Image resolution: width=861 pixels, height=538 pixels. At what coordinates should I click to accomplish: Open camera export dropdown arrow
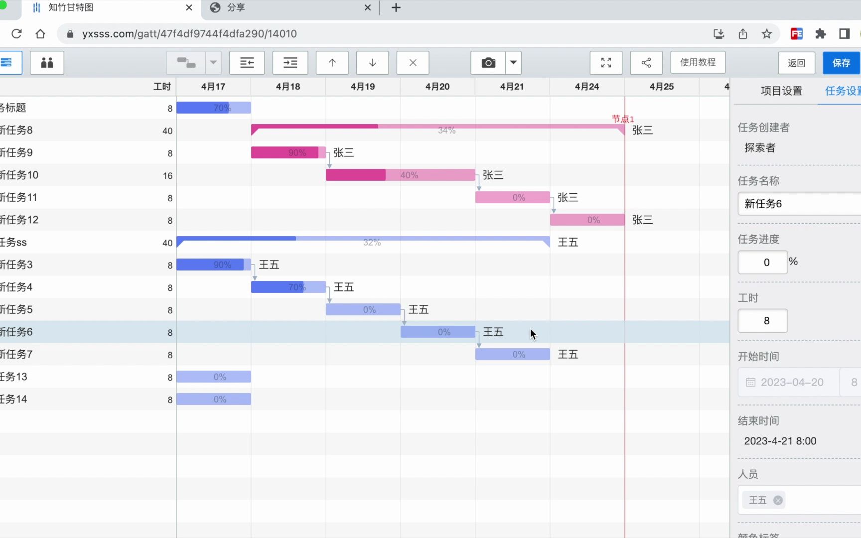pos(513,63)
